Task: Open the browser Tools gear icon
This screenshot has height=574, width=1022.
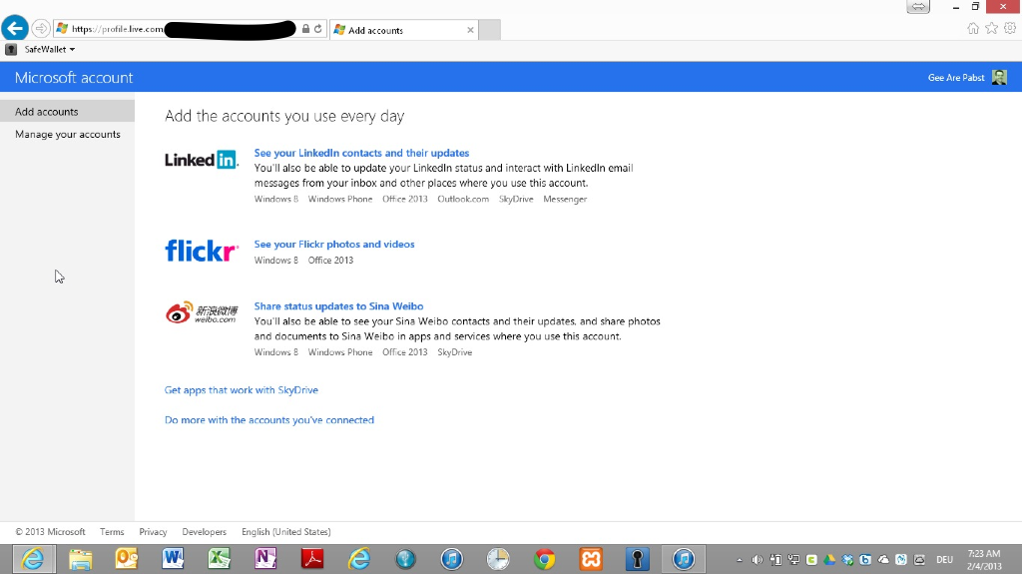Action: click(1009, 28)
